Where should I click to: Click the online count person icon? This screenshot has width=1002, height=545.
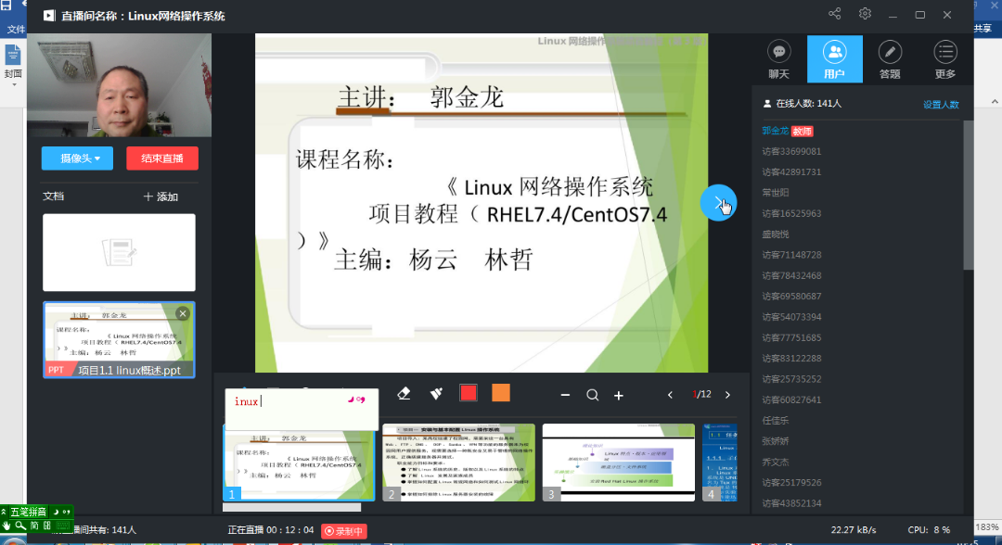coord(767,104)
